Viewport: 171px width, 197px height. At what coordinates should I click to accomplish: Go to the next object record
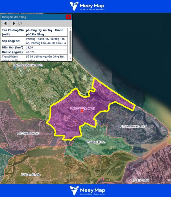(x=14, y=23)
